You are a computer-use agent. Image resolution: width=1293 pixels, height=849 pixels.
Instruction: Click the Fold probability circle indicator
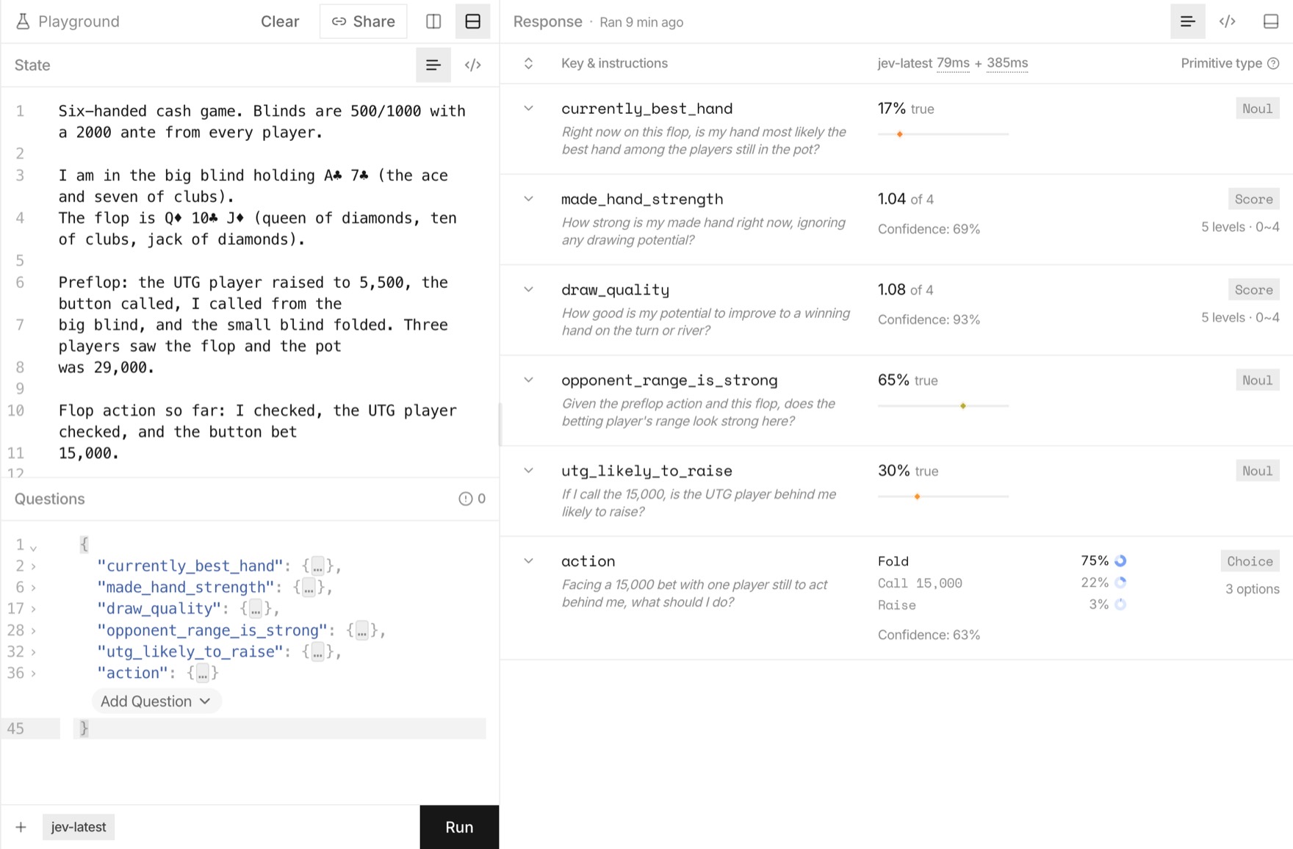click(x=1120, y=561)
